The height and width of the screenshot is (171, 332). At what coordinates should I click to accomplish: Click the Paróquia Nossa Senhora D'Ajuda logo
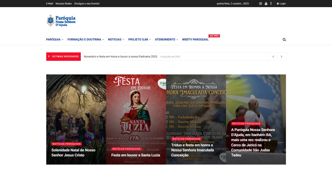pos(61,20)
